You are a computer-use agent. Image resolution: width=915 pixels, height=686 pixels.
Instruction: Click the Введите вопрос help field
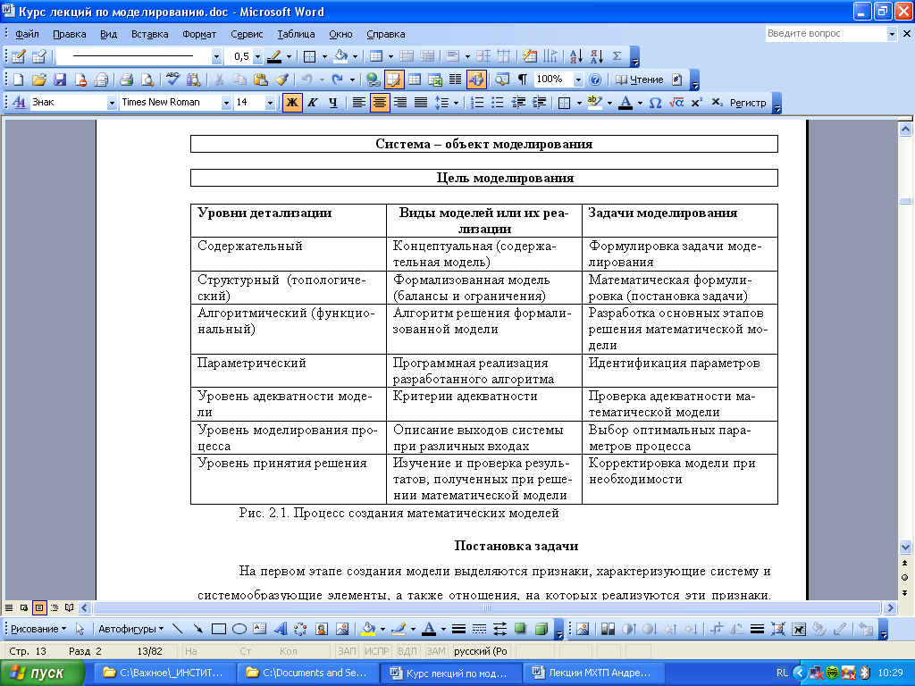(827, 33)
